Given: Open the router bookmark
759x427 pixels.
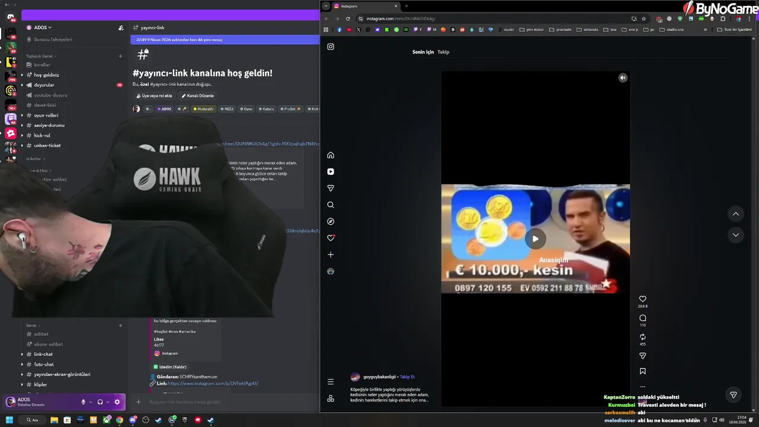Looking at the screenshot, I should [506, 30].
